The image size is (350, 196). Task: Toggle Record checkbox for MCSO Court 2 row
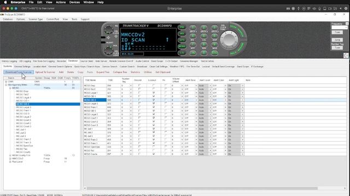coord(139,121)
